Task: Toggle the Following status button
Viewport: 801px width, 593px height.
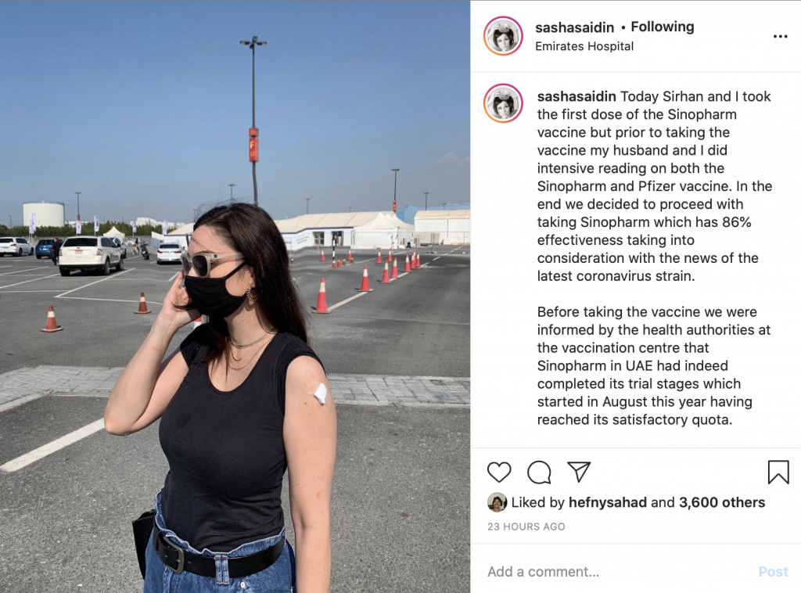Action: [x=662, y=27]
